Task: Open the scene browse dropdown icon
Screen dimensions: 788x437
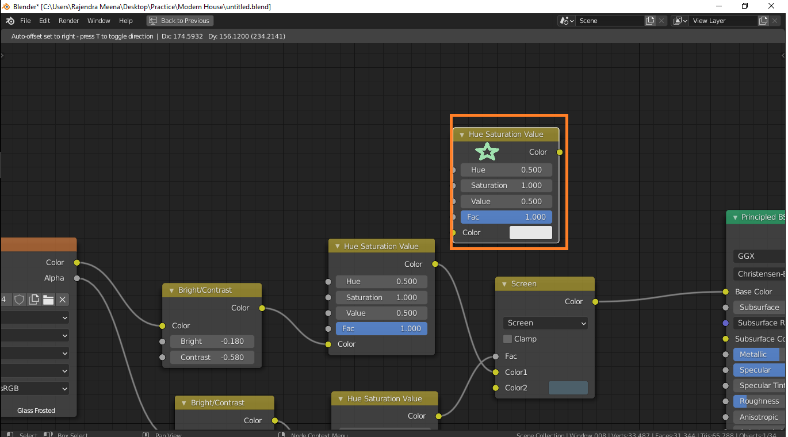Action: pos(567,21)
